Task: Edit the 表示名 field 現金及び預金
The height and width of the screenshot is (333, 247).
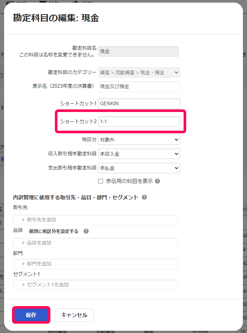Action: tap(139, 87)
